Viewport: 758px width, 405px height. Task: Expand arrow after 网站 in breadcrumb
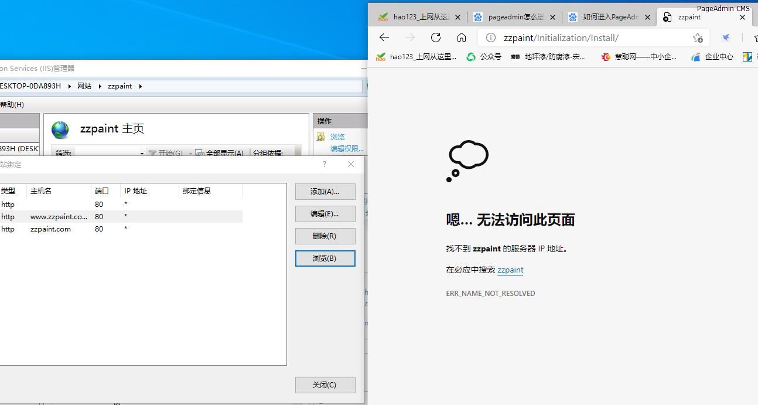(100, 86)
